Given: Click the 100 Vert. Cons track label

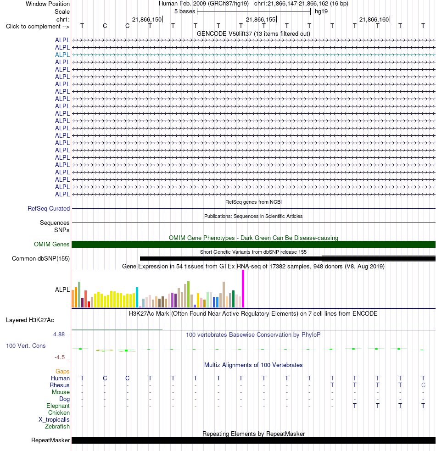Looking at the screenshot, I should [26, 346].
